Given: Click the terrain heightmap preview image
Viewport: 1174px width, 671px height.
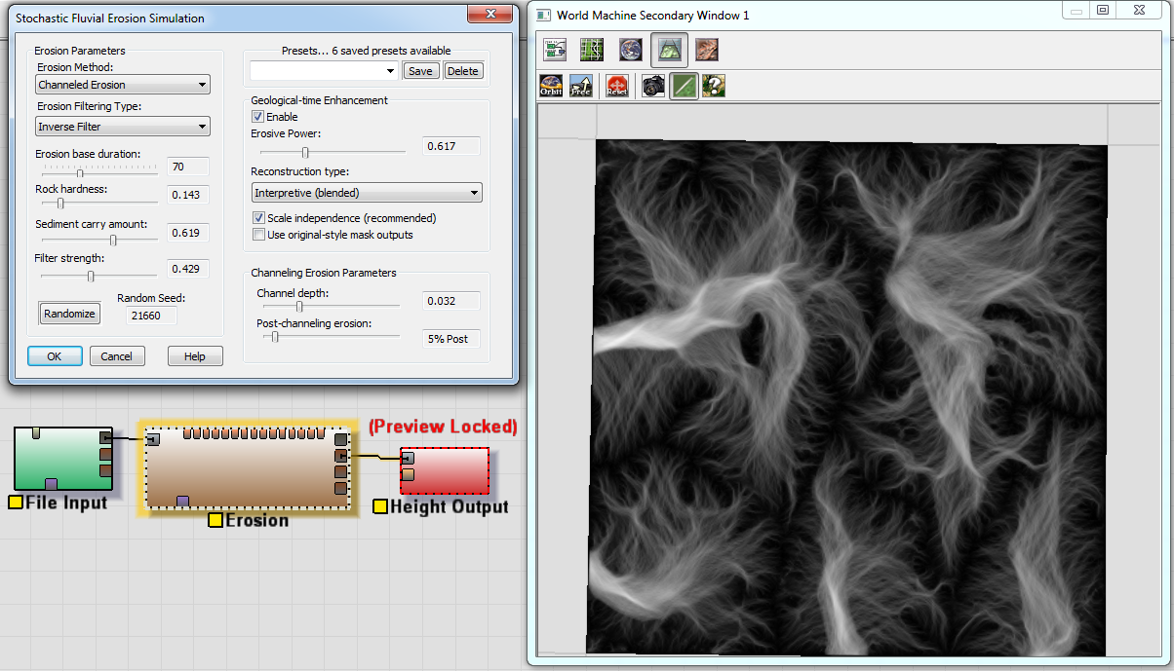Looking at the screenshot, I should click(846, 397).
